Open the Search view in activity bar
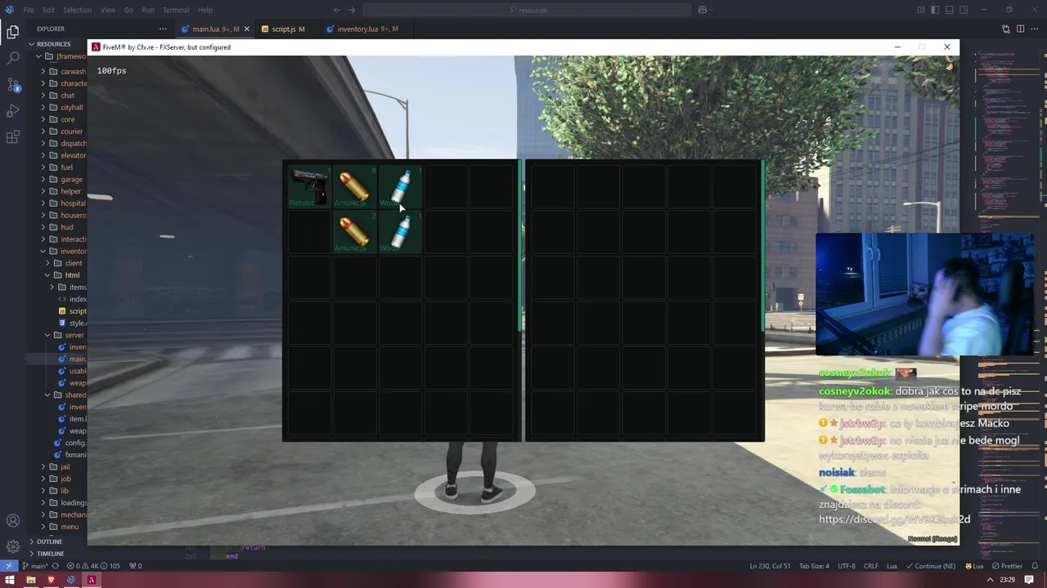This screenshot has height=588, width=1047. click(x=12, y=59)
